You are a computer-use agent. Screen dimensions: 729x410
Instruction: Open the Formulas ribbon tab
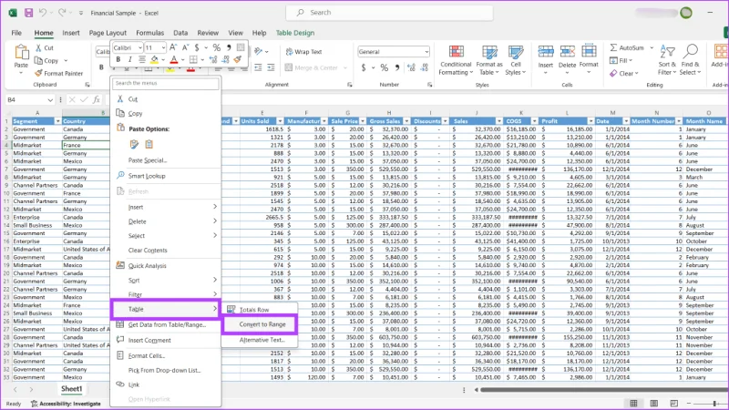coord(149,33)
